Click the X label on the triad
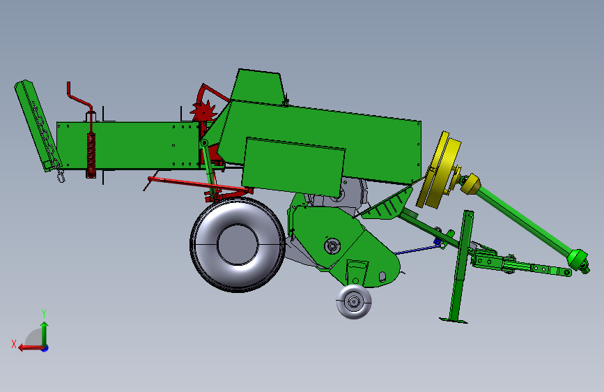The width and height of the screenshot is (604, 392). [x=14, y=344]
